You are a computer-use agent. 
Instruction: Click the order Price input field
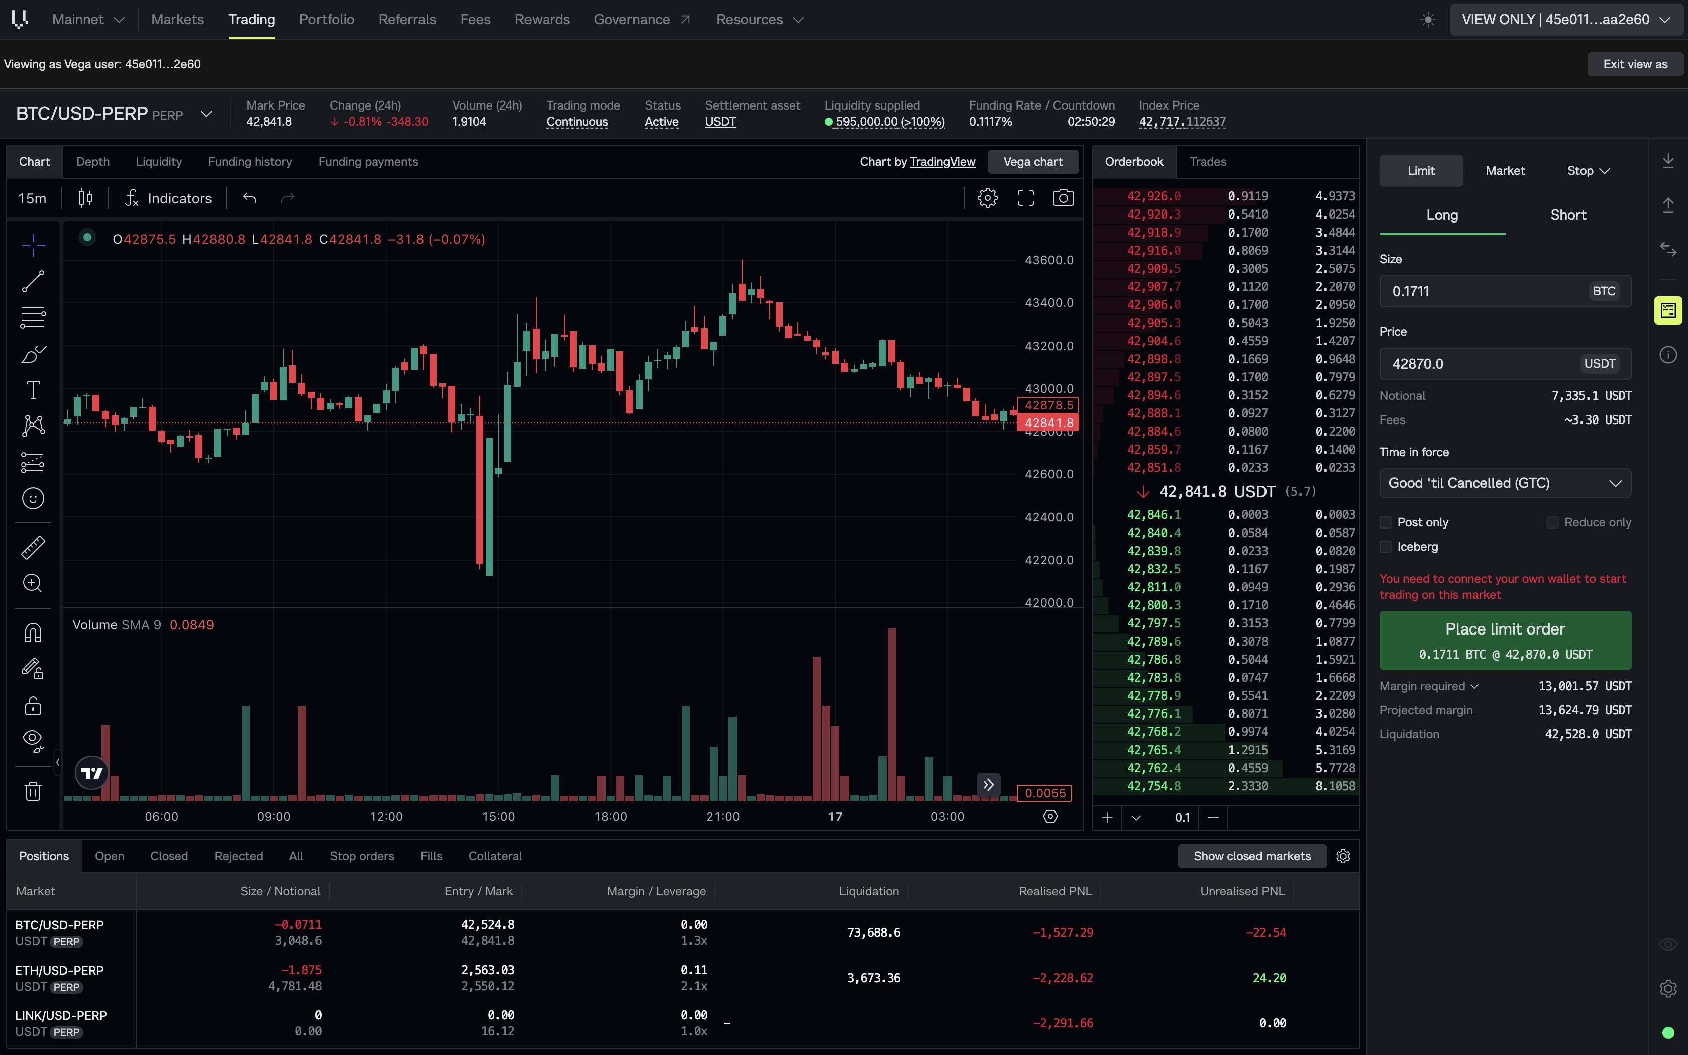click(x=1505, y=364)
